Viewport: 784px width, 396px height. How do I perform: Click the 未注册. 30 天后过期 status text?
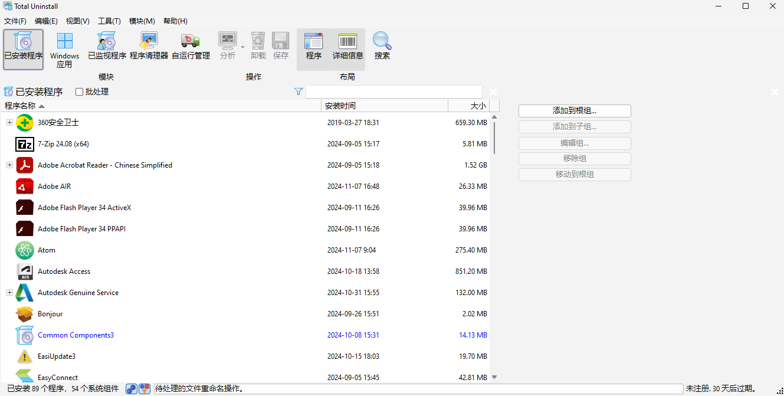tap(721, 389)
